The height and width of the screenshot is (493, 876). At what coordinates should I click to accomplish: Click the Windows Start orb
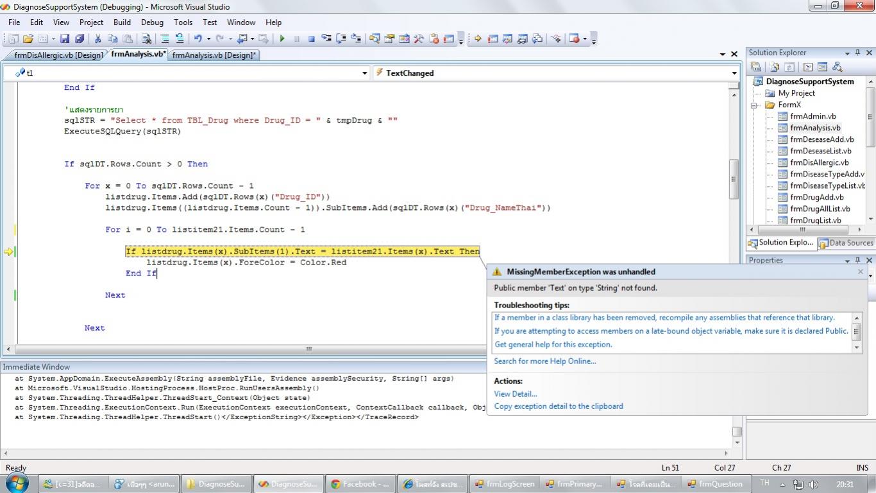(x=18, y=483)
